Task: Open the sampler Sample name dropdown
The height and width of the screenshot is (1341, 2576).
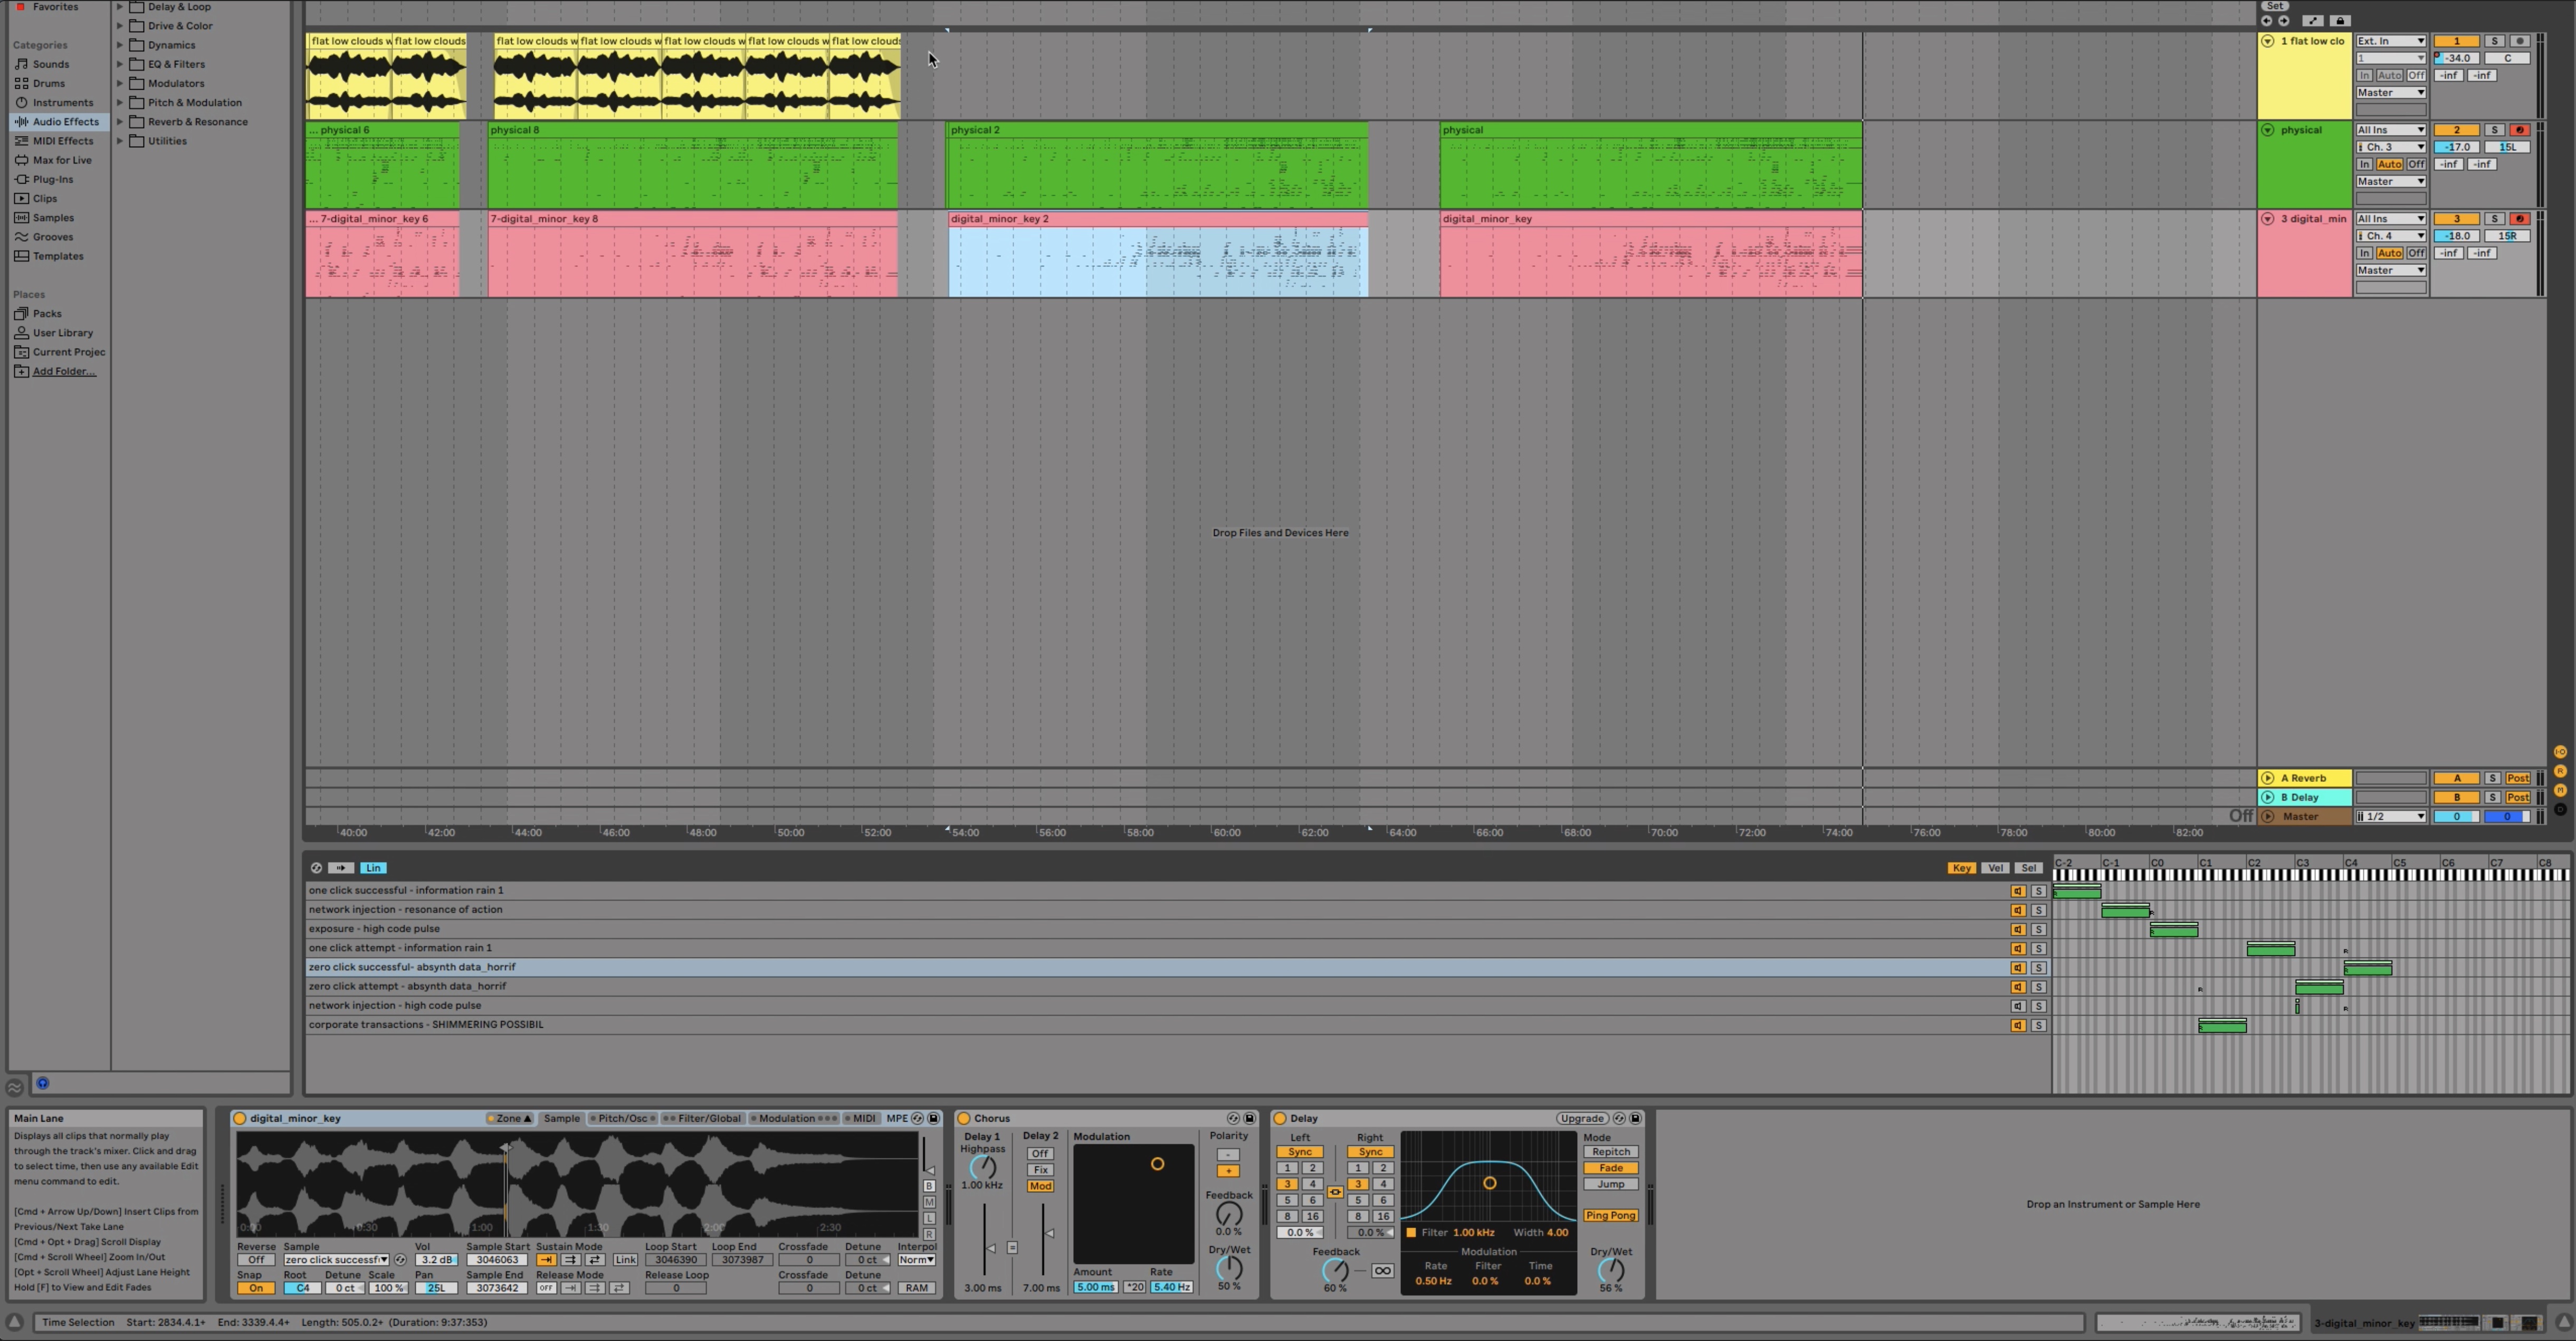Action: click(335, 1260)
